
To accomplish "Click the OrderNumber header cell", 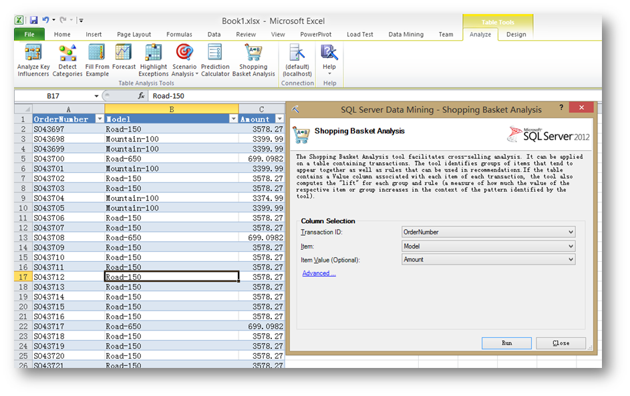I will [x=68, y=119].
